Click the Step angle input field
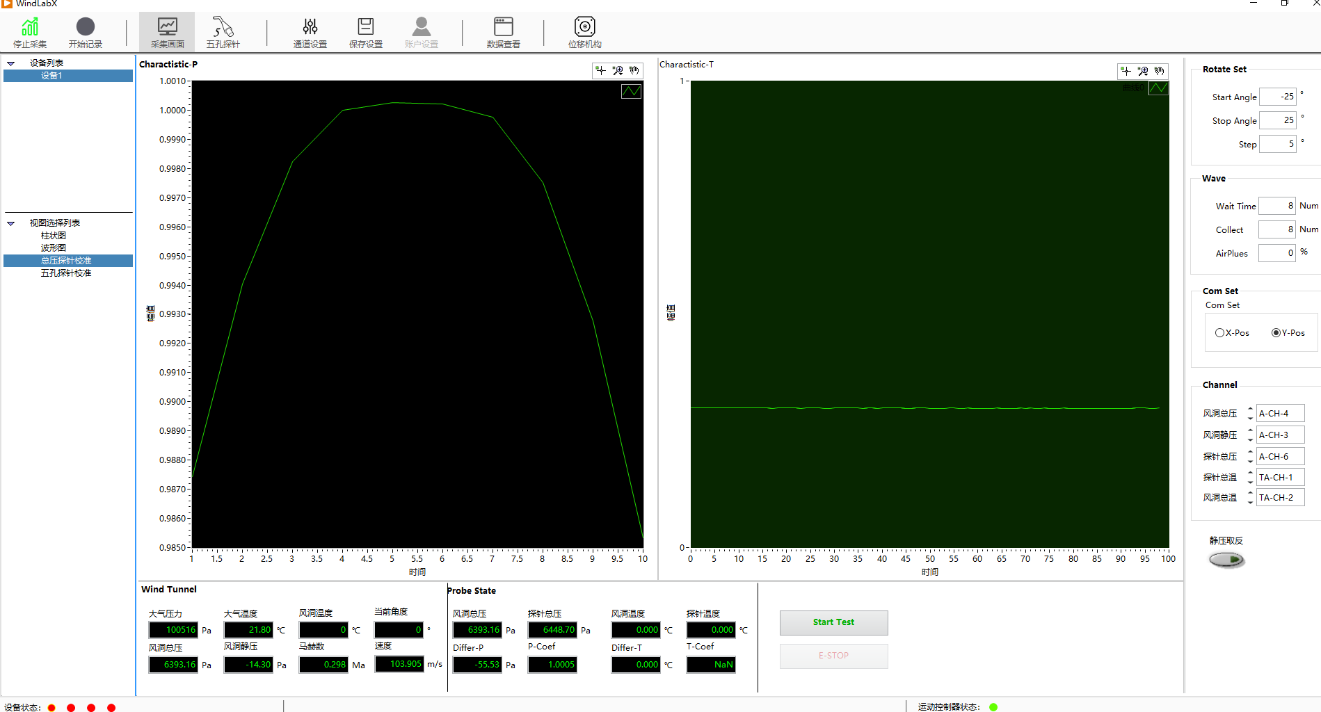 pos(1278,144)
